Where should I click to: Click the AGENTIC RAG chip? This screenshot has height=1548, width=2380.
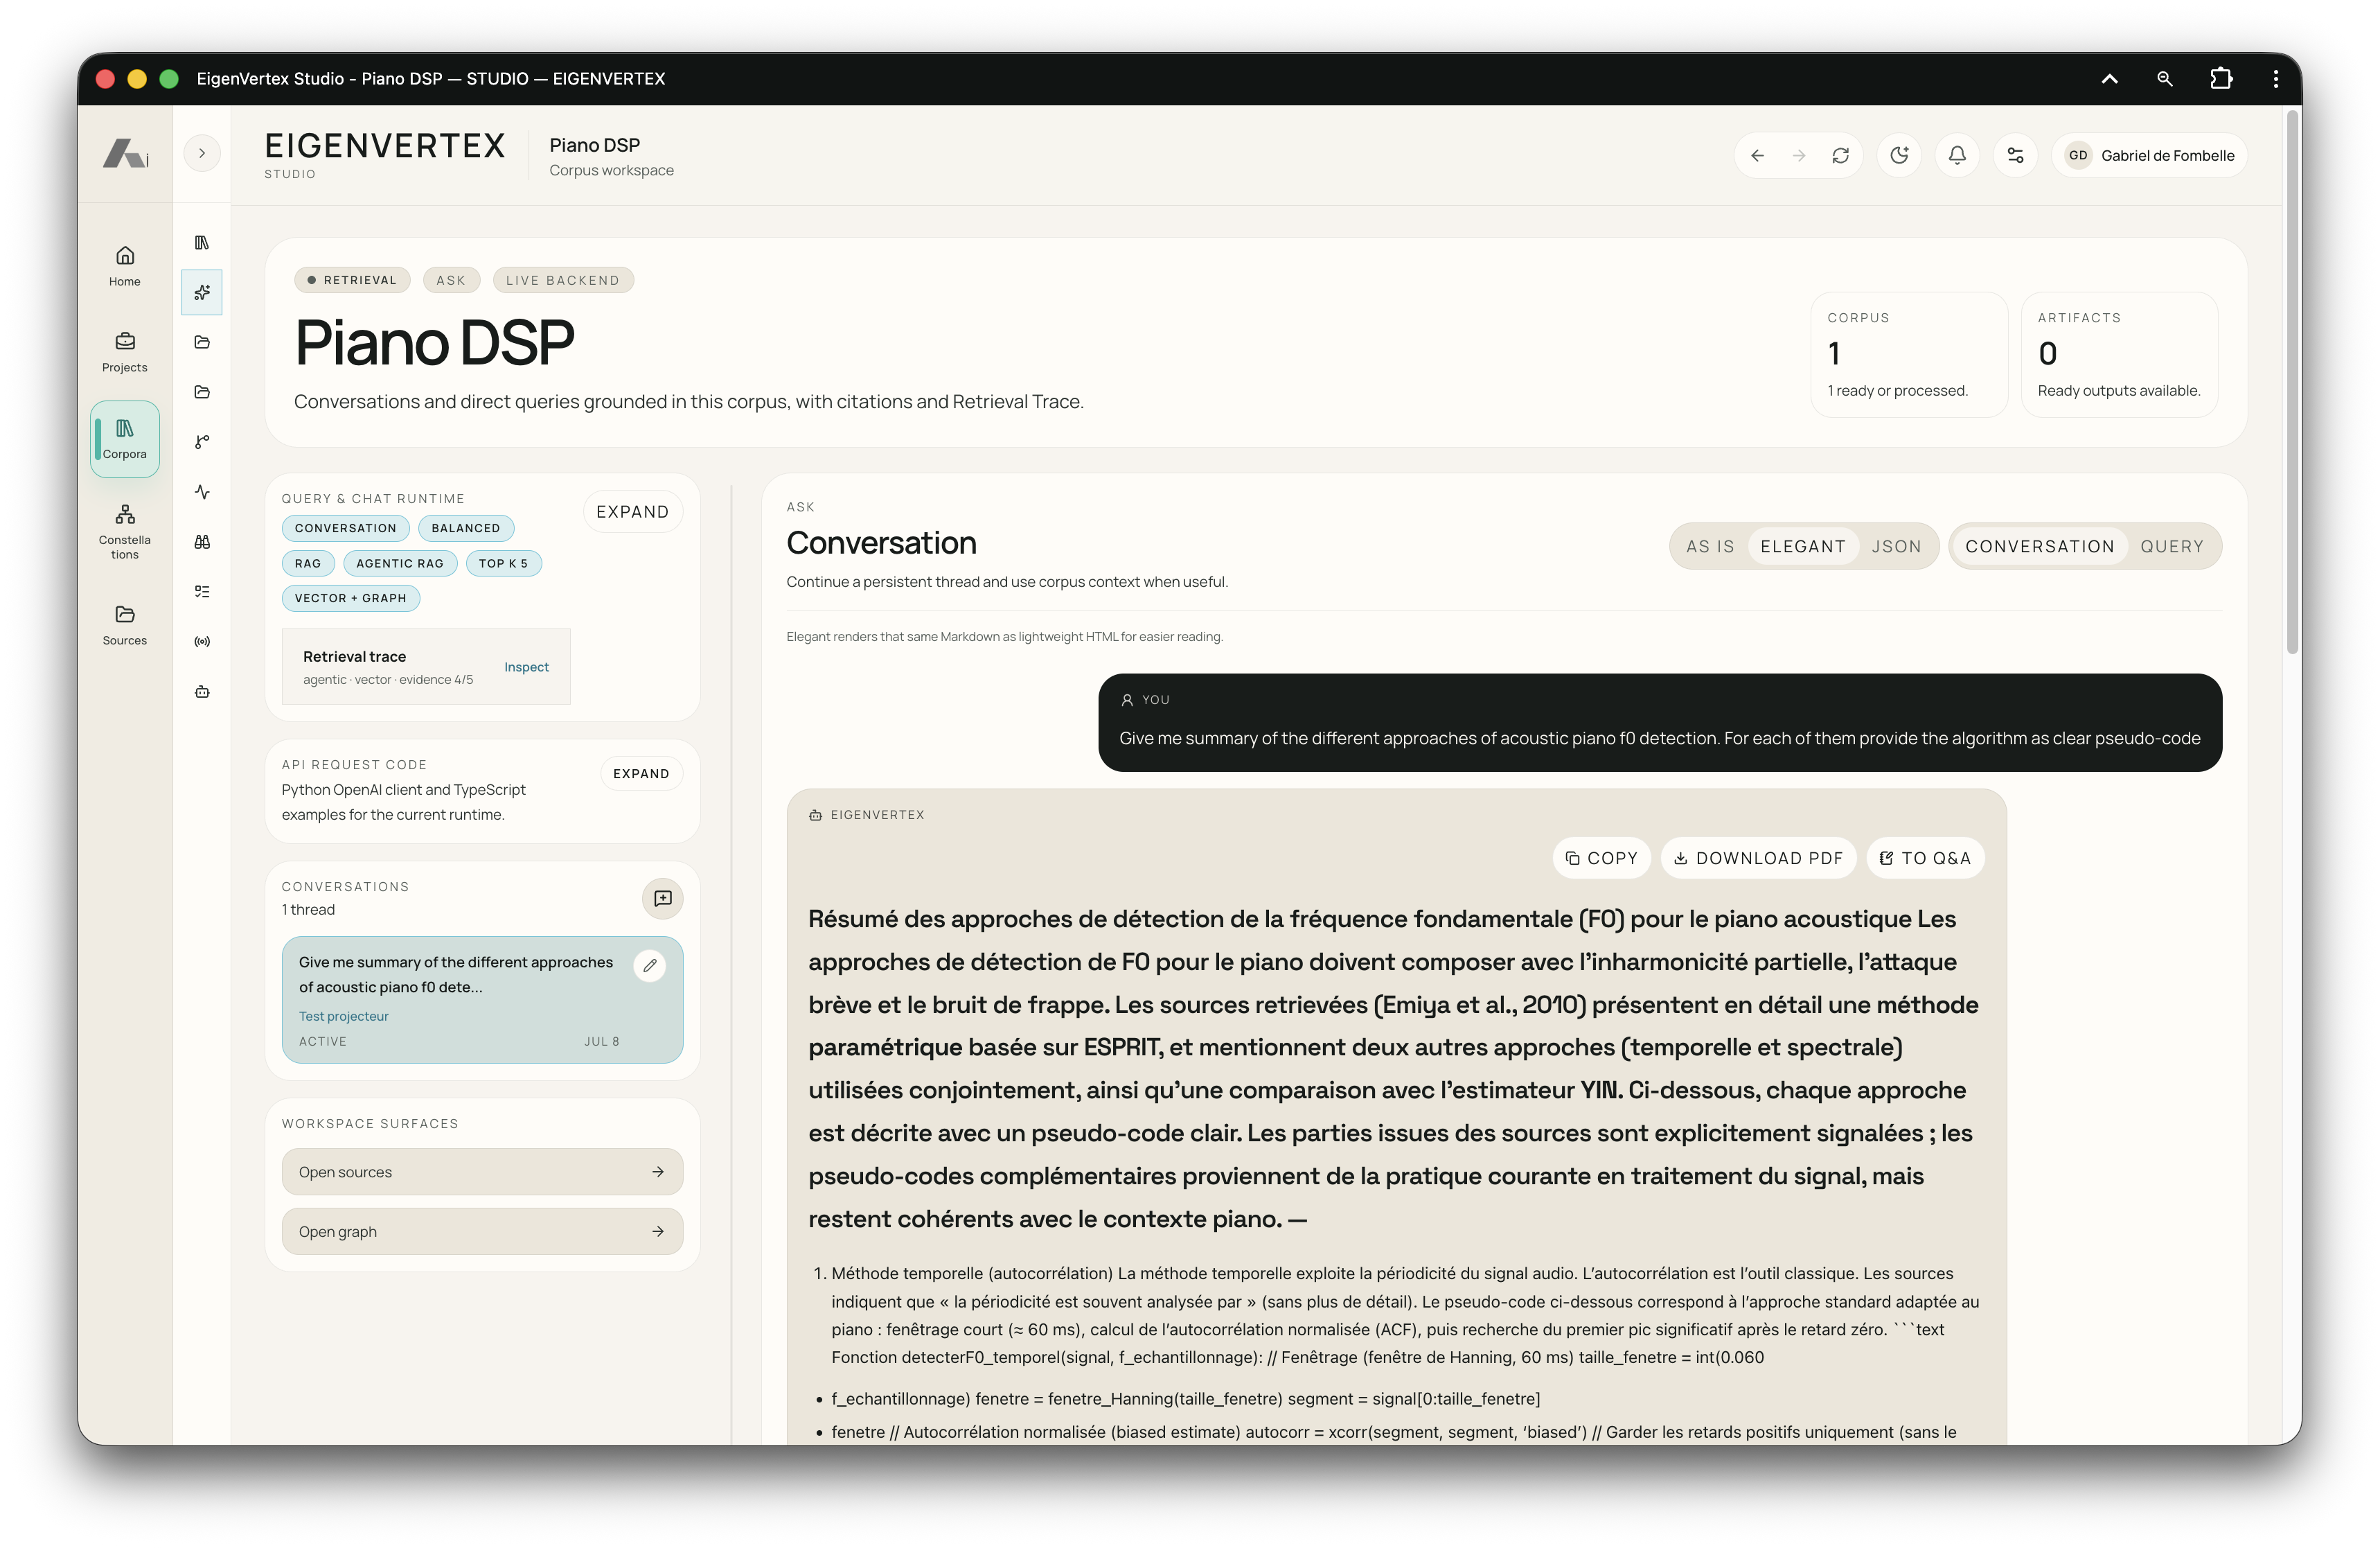click(399, 563)
